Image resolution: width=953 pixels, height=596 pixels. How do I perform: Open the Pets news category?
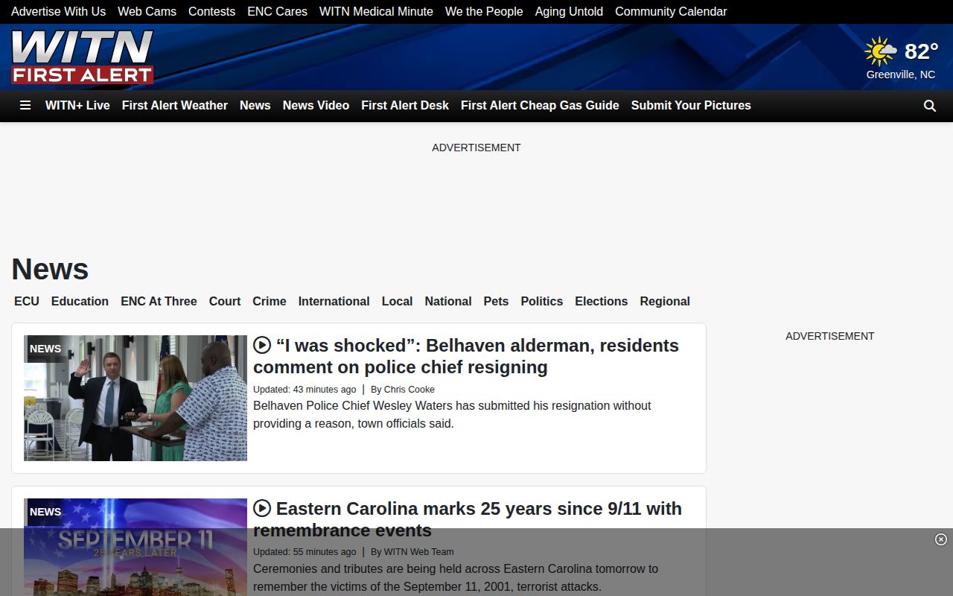pyautogui.click(x=496, y=302)
